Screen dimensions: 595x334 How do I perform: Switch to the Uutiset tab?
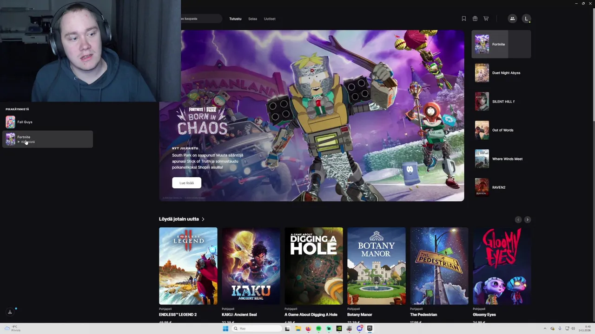click(x=270, y=19)
